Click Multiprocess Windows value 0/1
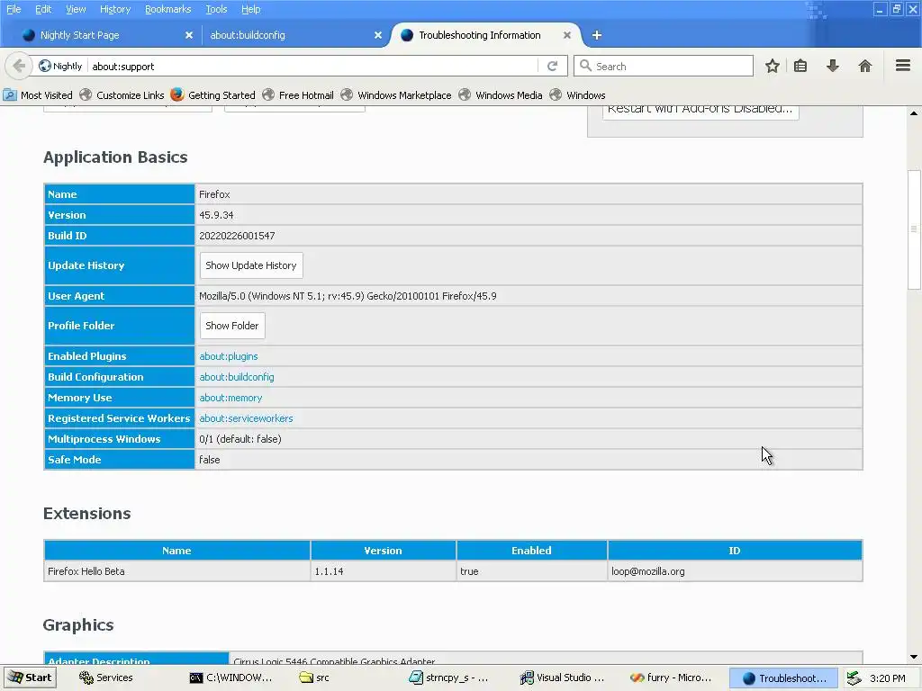Viewport: 922px width, 691px height. click(240, 439)
